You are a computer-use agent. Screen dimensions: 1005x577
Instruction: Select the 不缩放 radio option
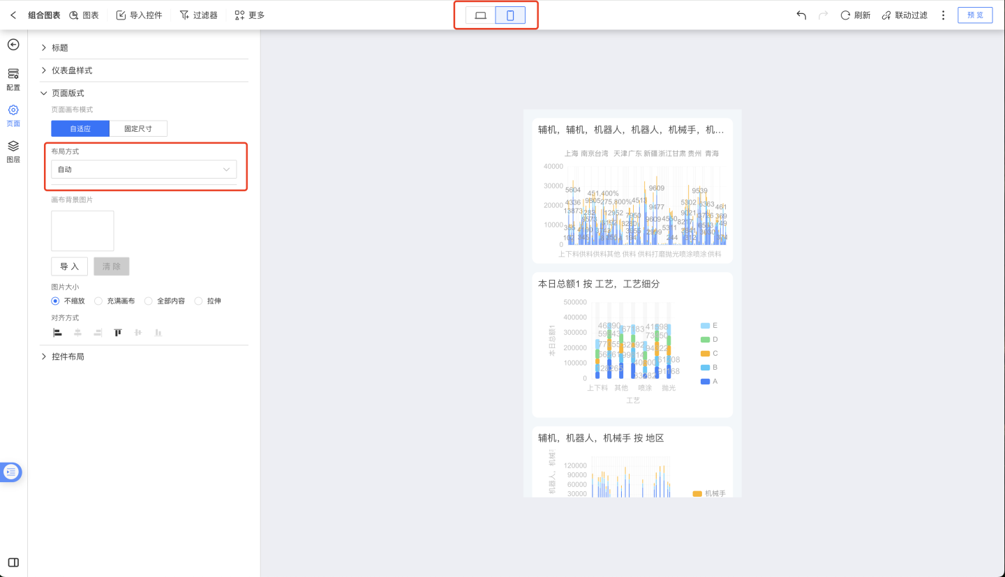[x=56, y=301]
